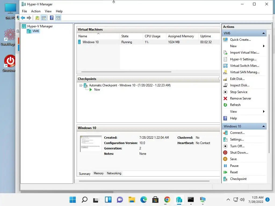Sort by Assigned Memory column header
The width and height of the screenshot is (275, 206).
pyautogui.click(x=182, y=36)
